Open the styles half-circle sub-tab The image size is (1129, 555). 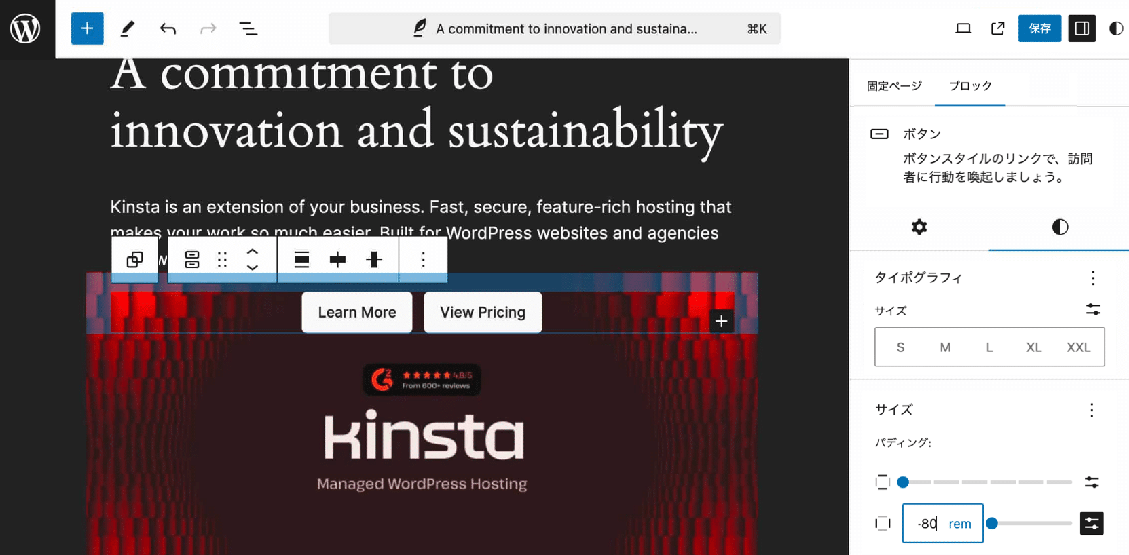[x=1060, y=227]
